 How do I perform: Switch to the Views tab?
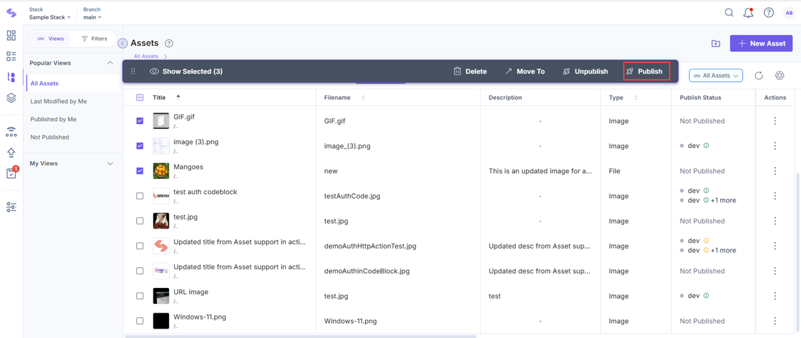coord(51,39)
